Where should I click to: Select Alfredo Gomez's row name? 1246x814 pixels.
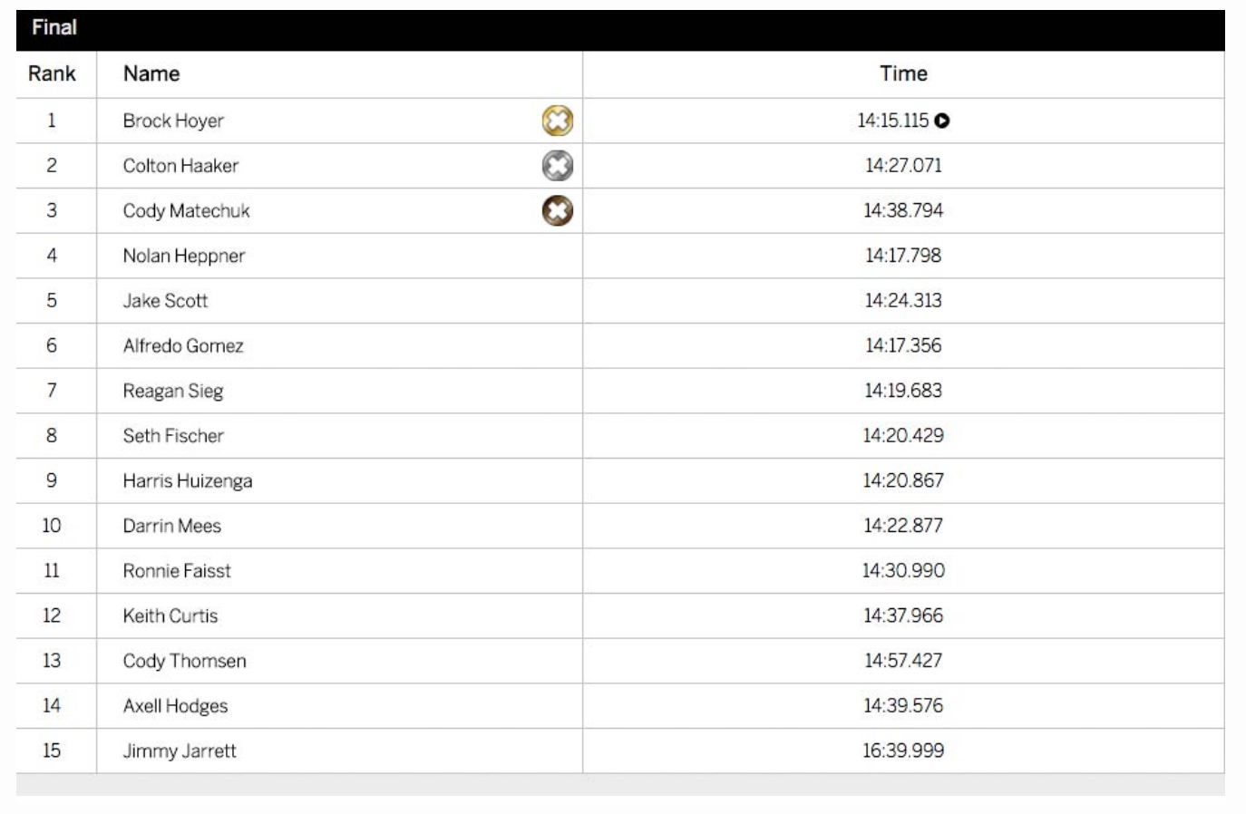183,346
